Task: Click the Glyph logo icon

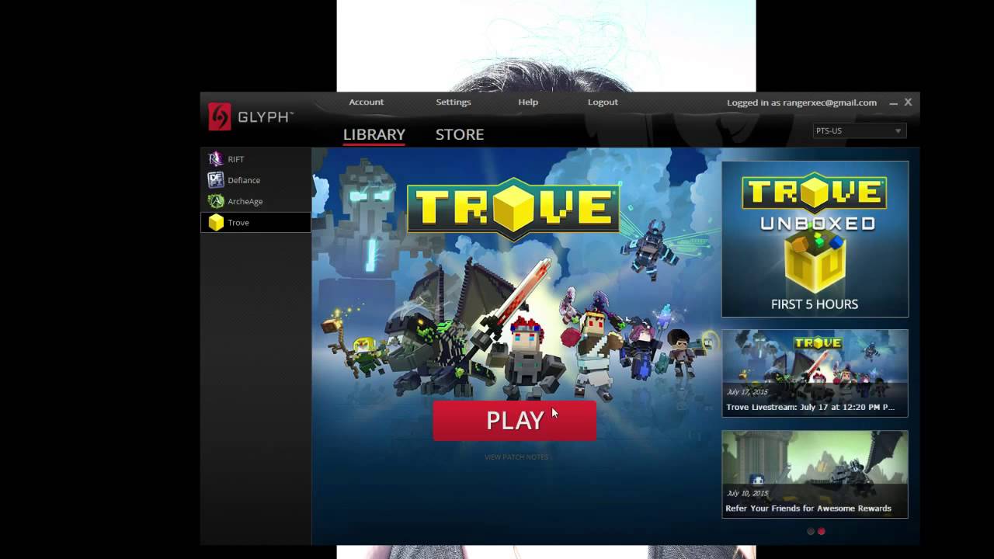Action: click(x=220, y=116)
